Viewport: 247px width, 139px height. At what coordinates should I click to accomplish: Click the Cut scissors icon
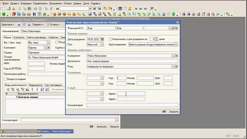pos(20,8)
